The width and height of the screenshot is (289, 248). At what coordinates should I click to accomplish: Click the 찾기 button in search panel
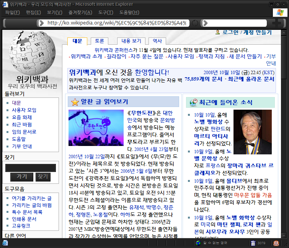[43, 177]
